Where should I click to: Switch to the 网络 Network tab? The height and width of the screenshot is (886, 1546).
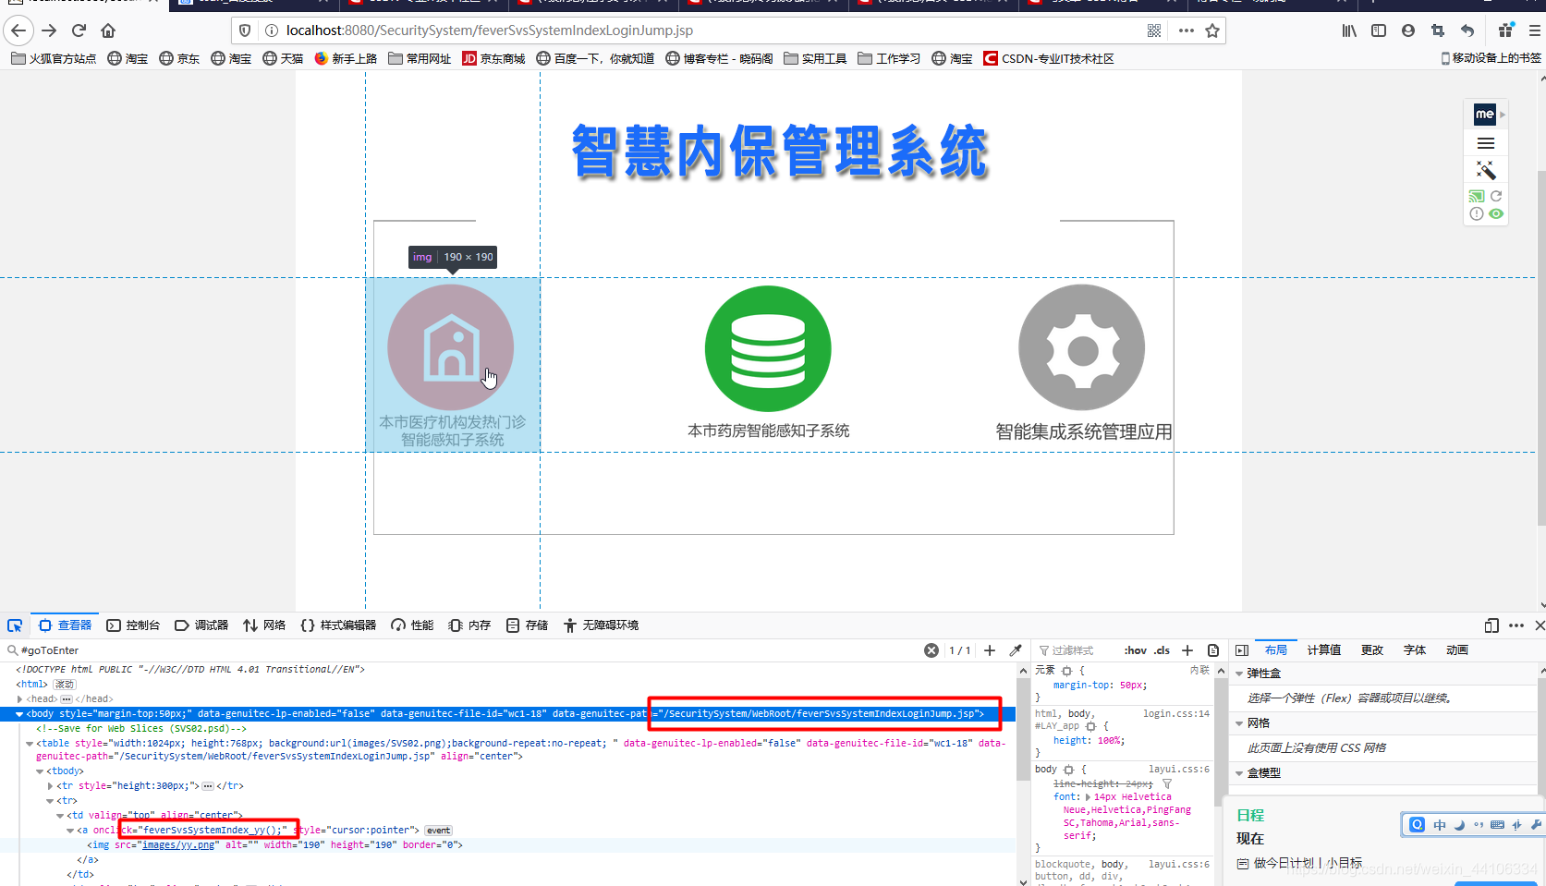(x=264, y=625)
